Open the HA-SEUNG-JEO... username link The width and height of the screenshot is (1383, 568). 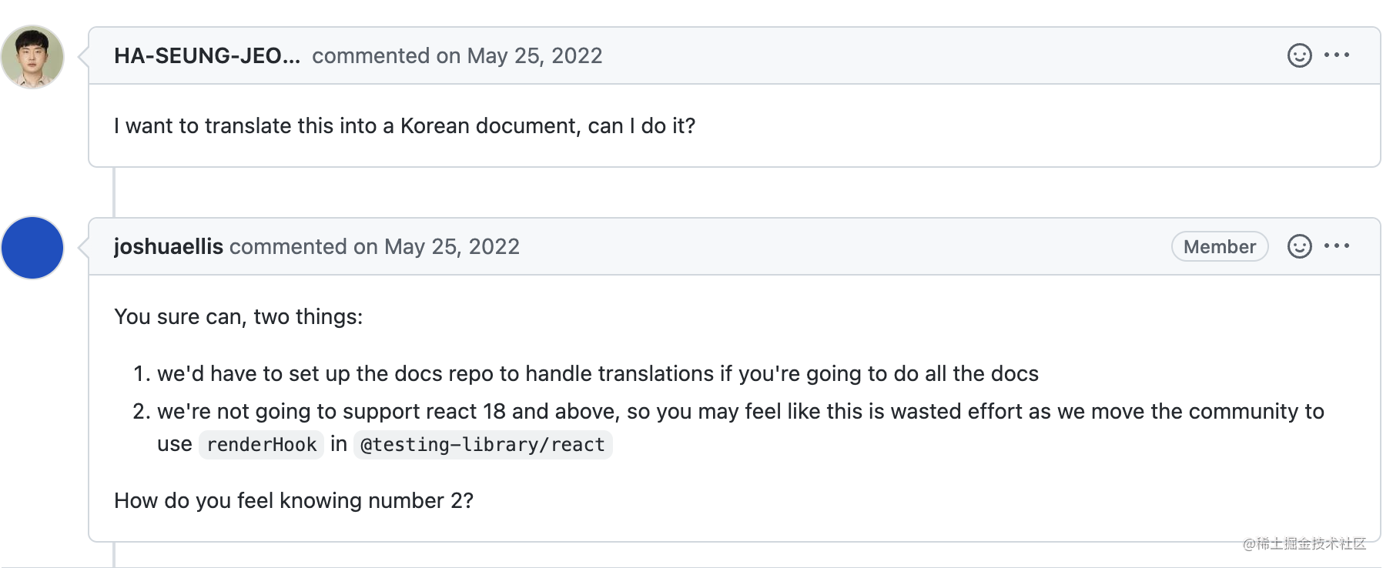click(207, 55)
